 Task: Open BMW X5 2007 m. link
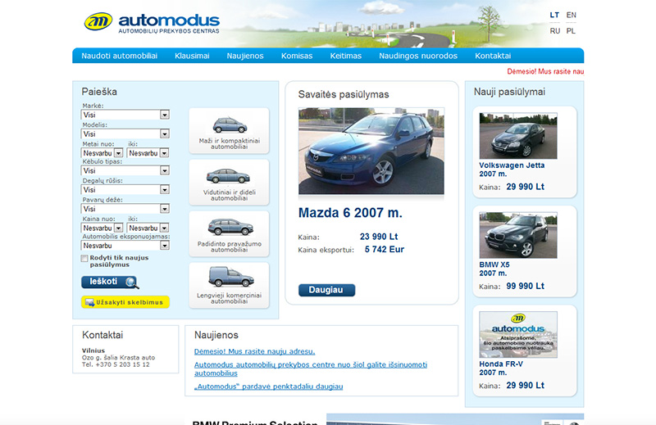point(494,269)
